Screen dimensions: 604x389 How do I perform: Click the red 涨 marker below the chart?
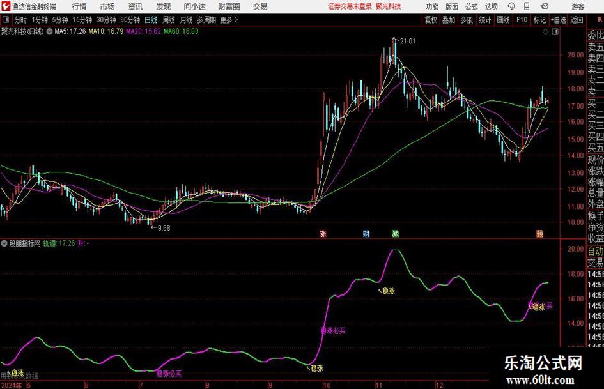(323, 233)
